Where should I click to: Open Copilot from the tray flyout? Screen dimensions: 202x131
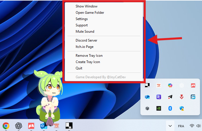170,85
